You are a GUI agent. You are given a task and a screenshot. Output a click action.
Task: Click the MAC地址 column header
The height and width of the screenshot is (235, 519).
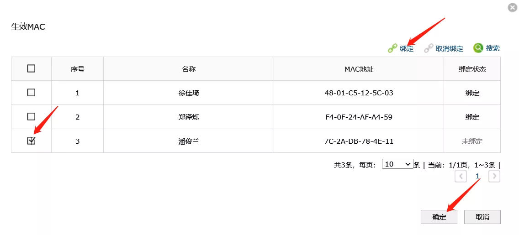coord(359,69)
